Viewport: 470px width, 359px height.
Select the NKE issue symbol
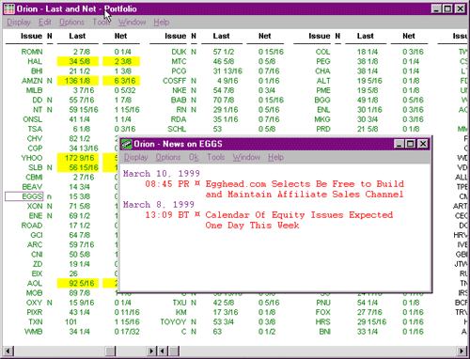point(180,90)
